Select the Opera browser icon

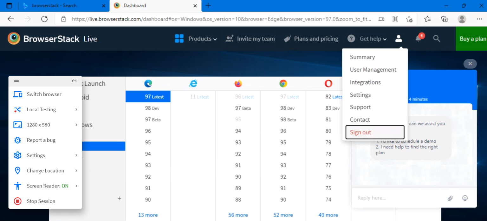tap(328, 83)
